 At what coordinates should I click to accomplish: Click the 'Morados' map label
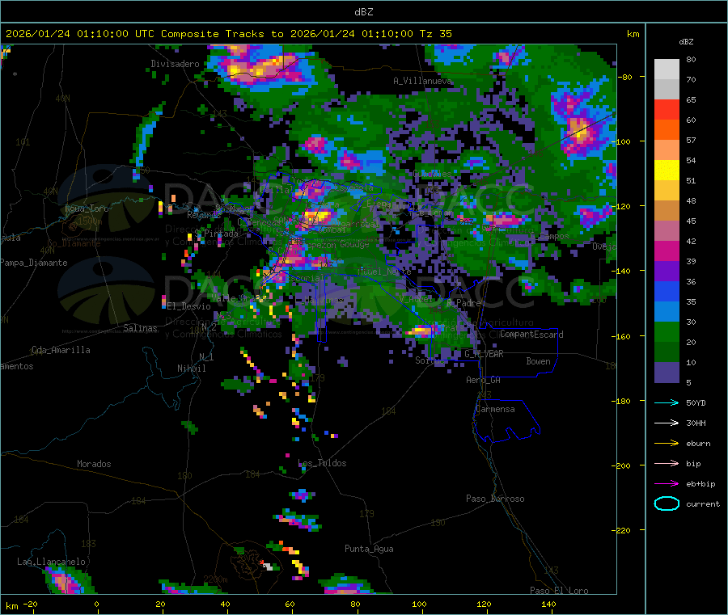[x=94, y=464]
